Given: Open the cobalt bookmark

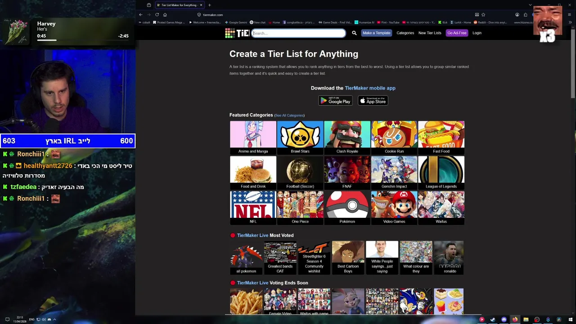Looking at the screenshot, I should click(x=144, y=22).
